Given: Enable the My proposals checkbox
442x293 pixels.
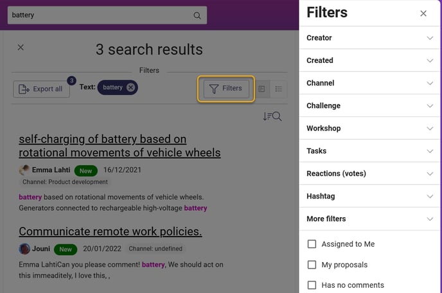Looking at the screenshot, I should tap(312, 265).
